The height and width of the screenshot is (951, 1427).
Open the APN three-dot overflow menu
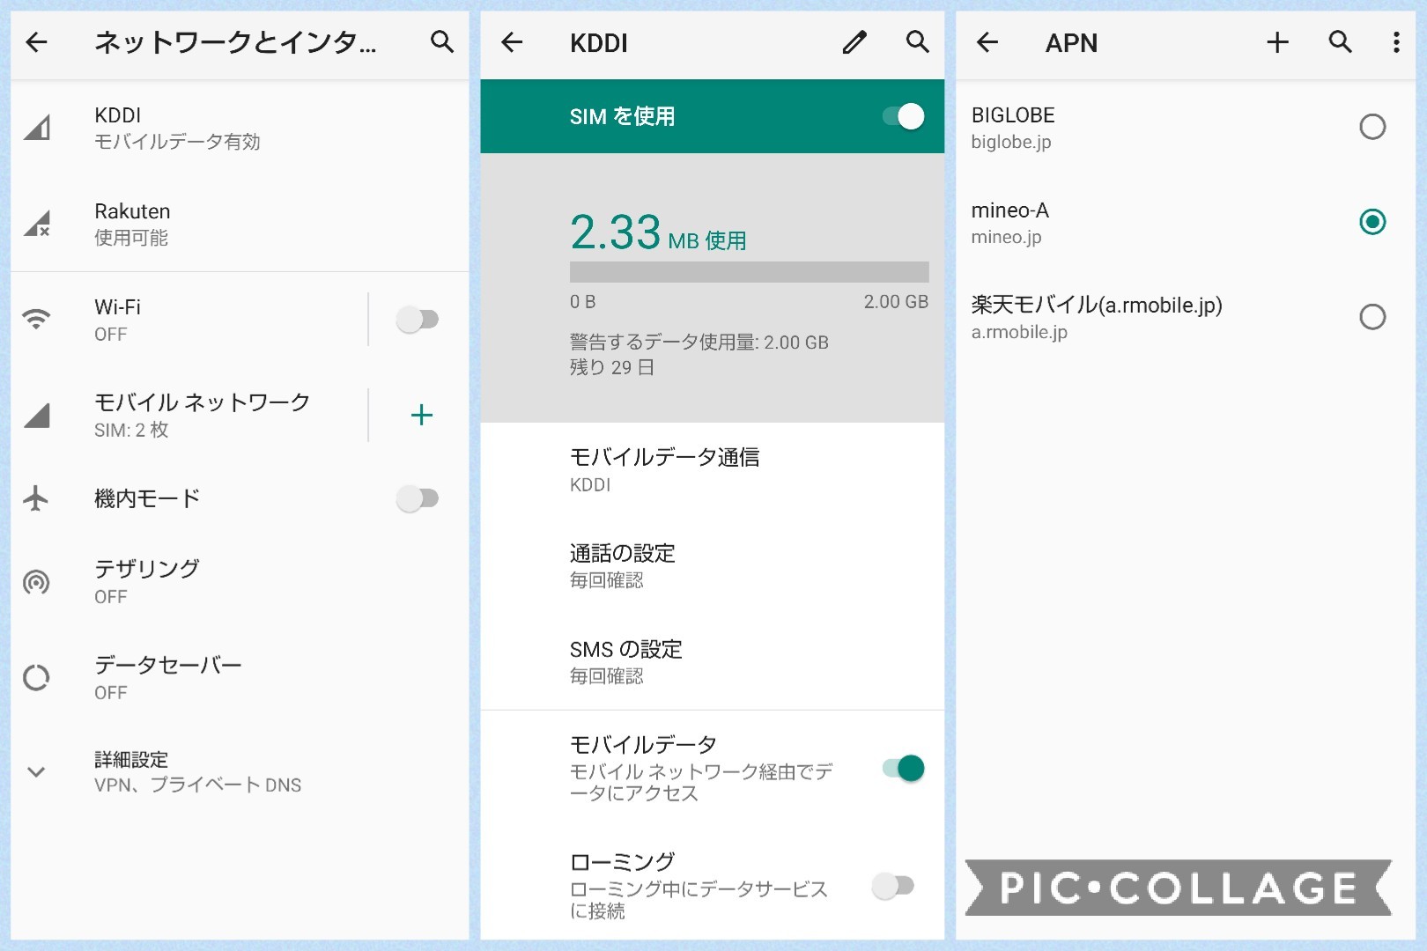[x=1396, y=41]
